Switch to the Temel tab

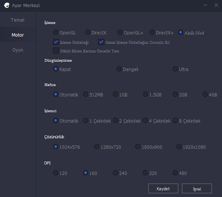click(x=18, y=20)
